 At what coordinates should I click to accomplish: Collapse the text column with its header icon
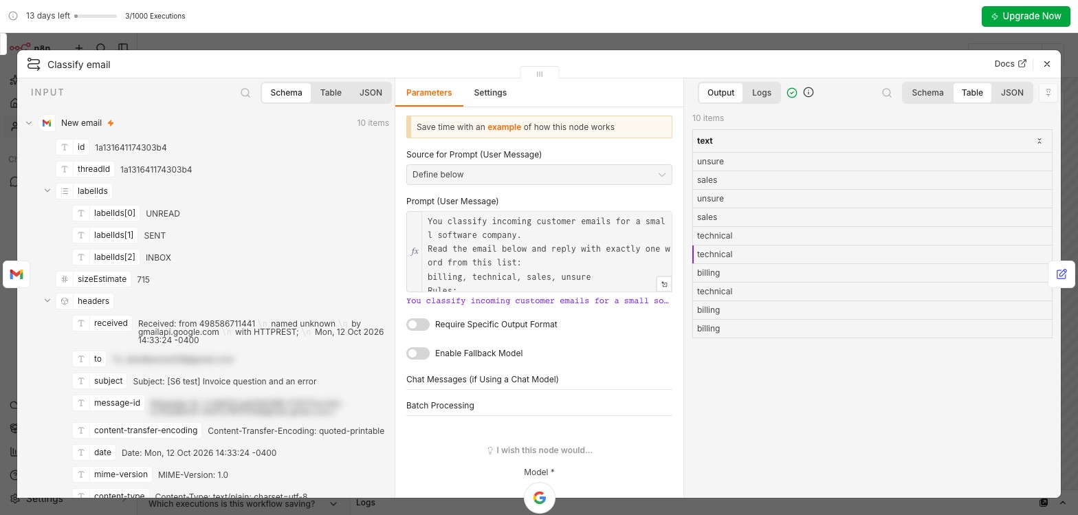click(x=1039, y=141)
